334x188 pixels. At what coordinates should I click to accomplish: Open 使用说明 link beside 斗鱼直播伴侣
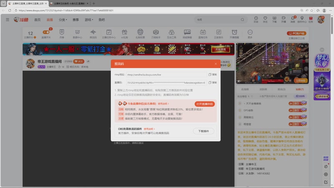[163, 104]
